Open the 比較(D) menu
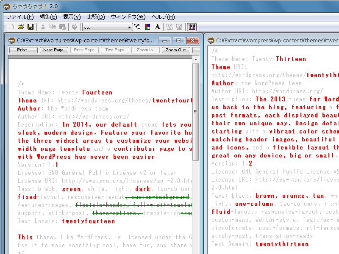Viewport: 339px width, 254px height. [96, 17]
